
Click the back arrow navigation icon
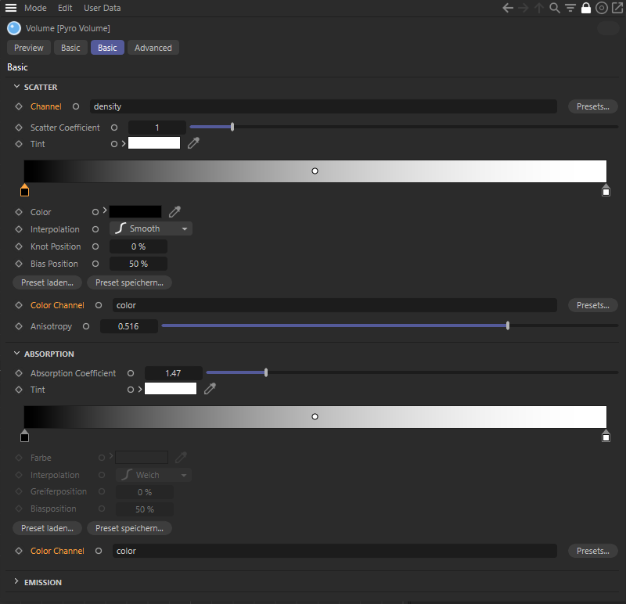508,8
